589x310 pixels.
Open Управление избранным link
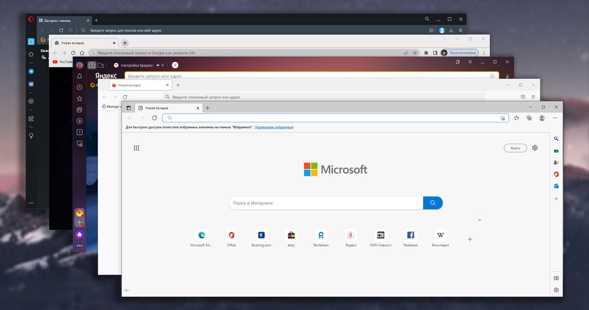[x=274, y=127]
